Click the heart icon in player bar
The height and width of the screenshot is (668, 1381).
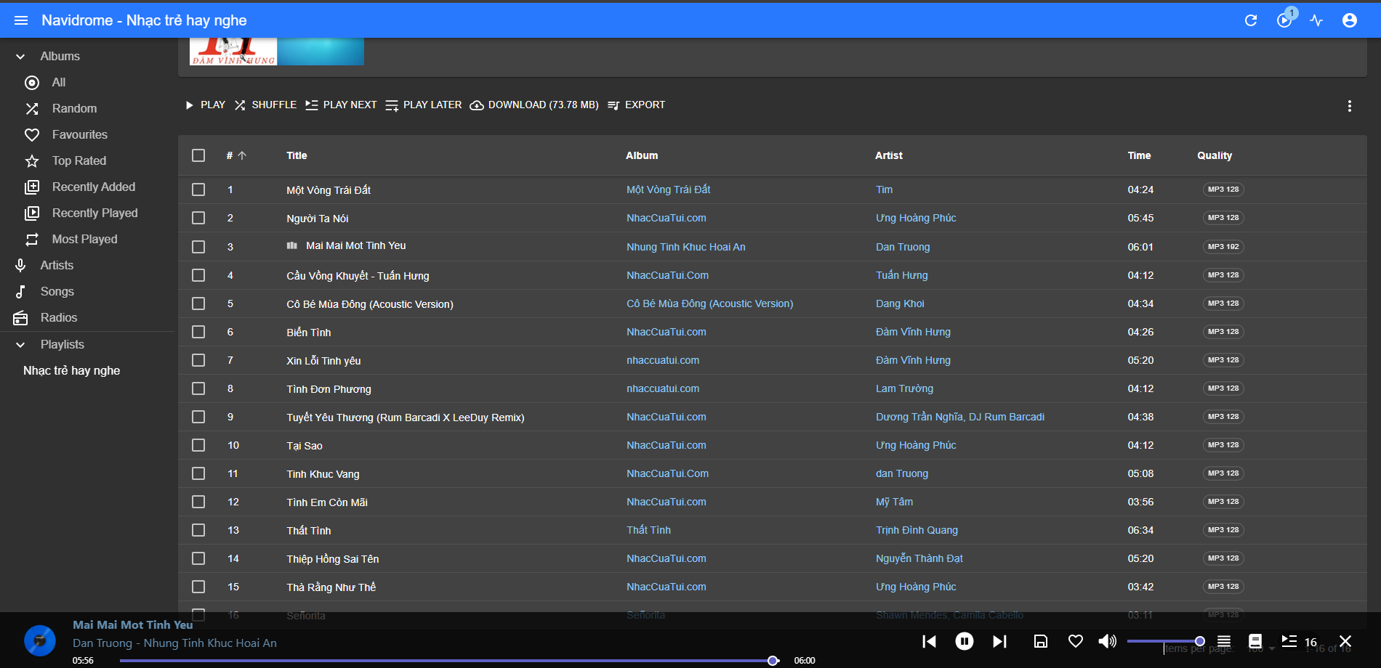[x=1075, y=641]
